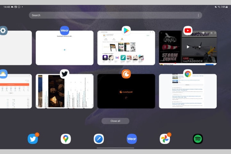Tap the YouTube icon on its recent card
This screenshot has height=154, width=231.
click(188, 30)
